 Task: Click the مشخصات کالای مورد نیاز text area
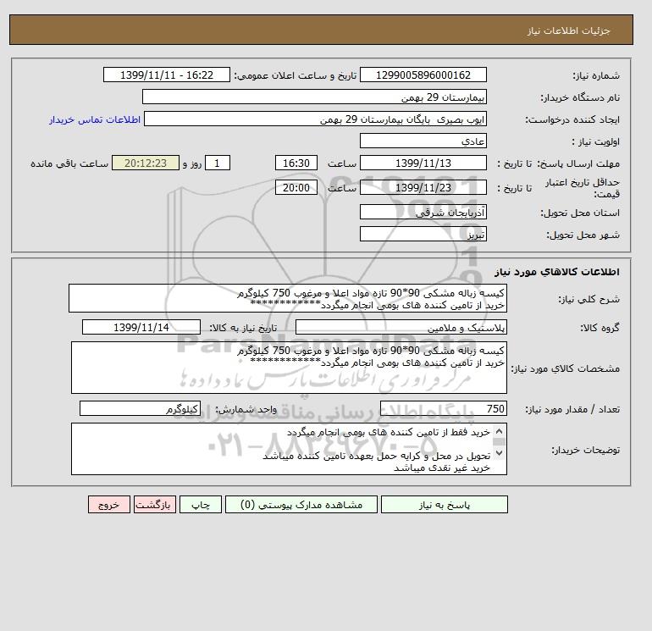point(289,368)
